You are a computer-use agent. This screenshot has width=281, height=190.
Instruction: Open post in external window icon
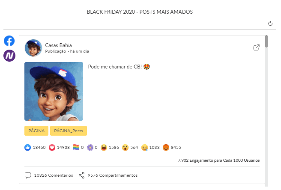coord(256,47)
